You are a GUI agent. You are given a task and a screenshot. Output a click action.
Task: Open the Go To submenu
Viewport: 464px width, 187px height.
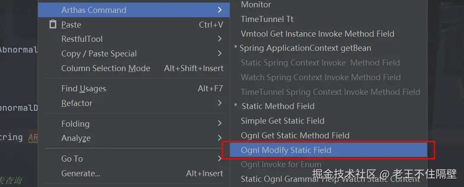coord(72,159)
